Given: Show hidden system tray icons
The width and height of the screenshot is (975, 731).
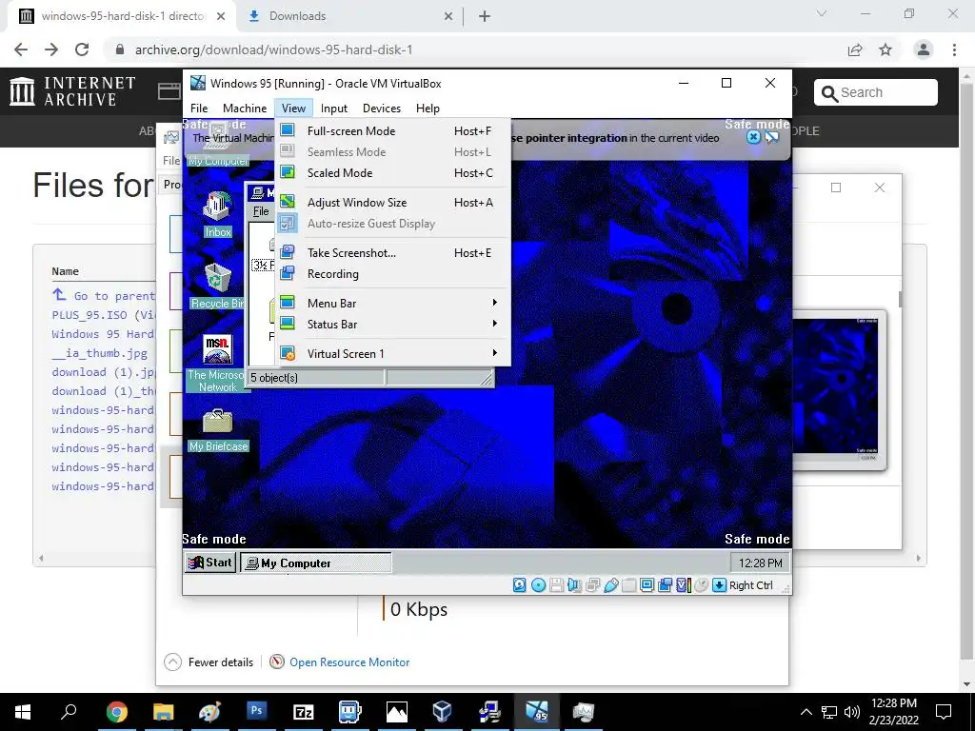Looking at the screenshot, I should tap(806, 712).
